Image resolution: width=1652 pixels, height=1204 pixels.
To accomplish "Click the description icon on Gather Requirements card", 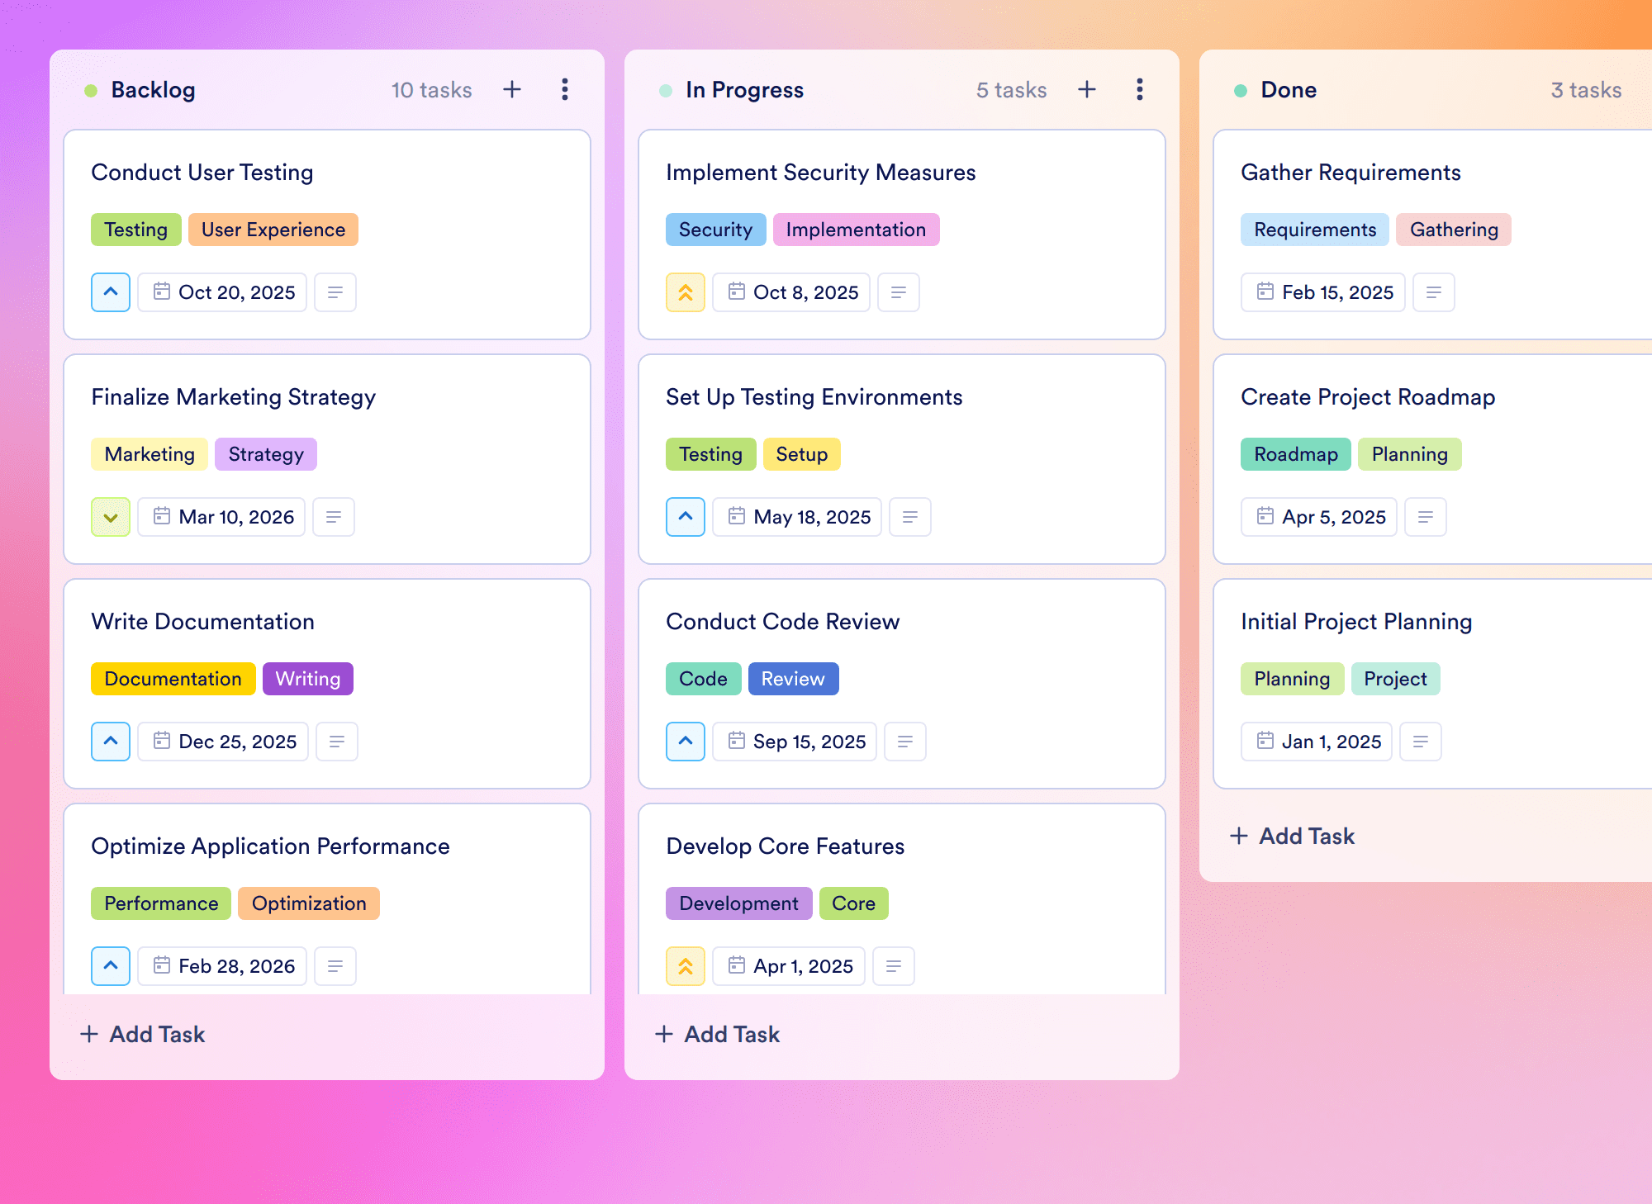I will pos(1434,292).
